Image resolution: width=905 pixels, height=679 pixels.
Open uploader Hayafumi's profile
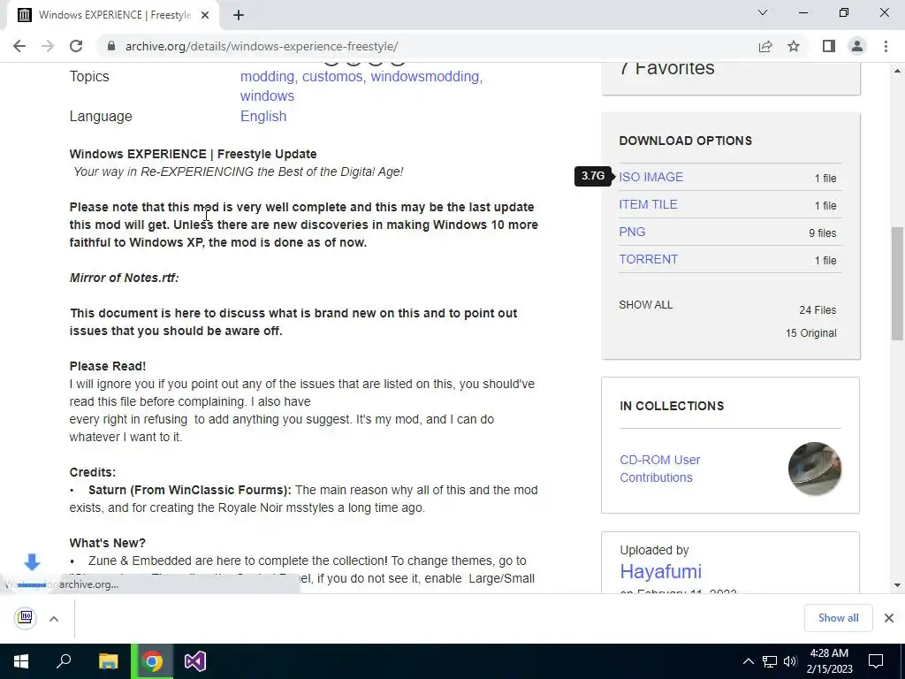point(661,571)
